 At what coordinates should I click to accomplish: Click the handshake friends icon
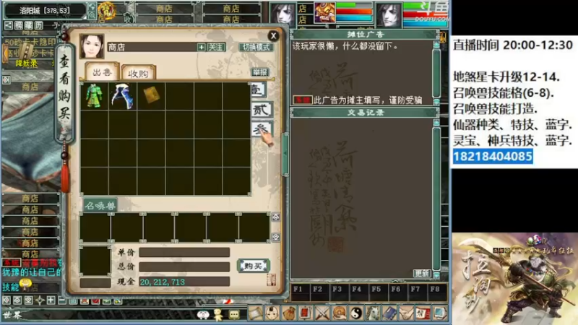(x=406, y=313)
